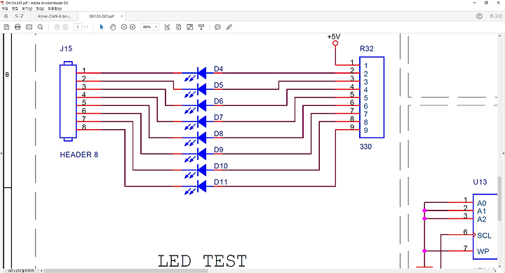Click the A2 pin label on U13

click(x=481, y=220)
